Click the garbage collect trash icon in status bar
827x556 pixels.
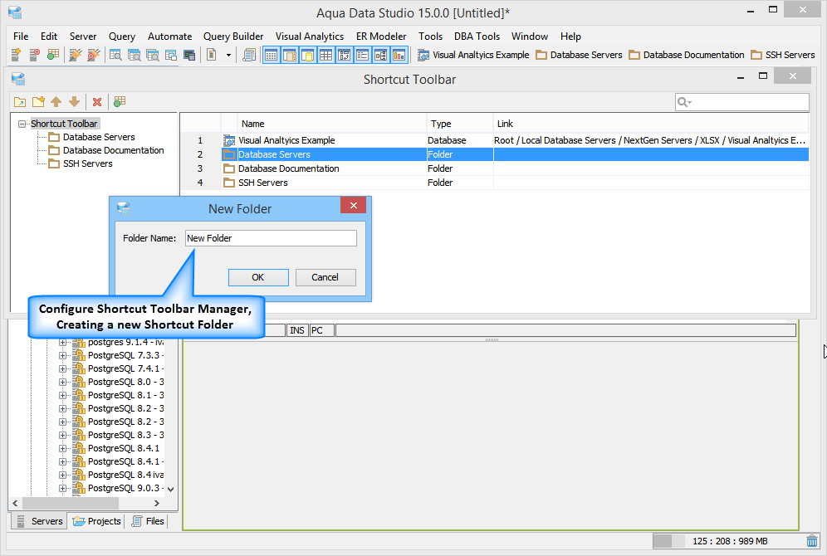(x=812, y=541)
